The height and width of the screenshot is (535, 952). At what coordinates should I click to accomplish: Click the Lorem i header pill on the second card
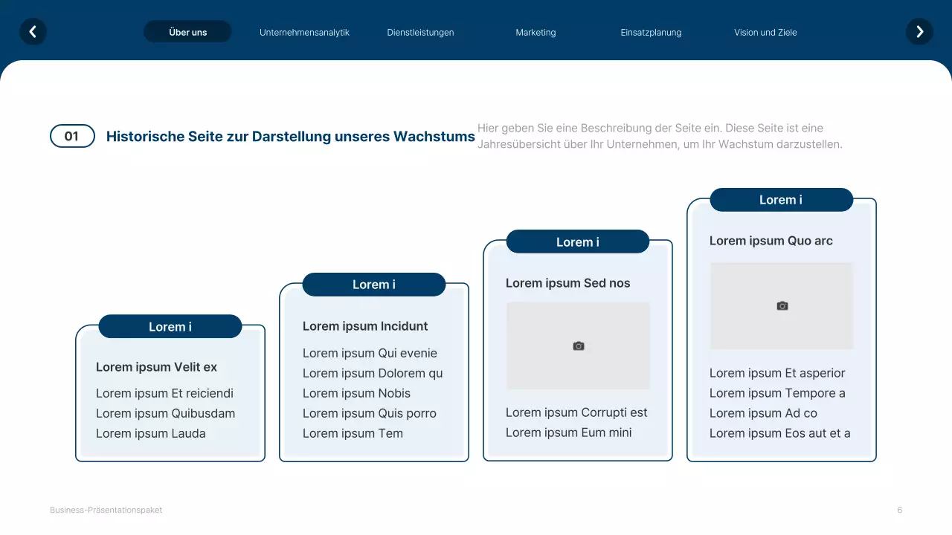click(x=373, y=285)
